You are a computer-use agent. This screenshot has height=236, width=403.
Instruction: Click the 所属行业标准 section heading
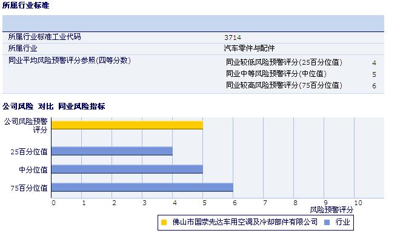(25, 5)
